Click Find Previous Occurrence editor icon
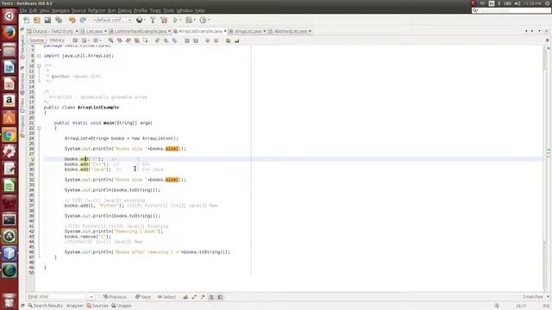 (x=120, y=40)
